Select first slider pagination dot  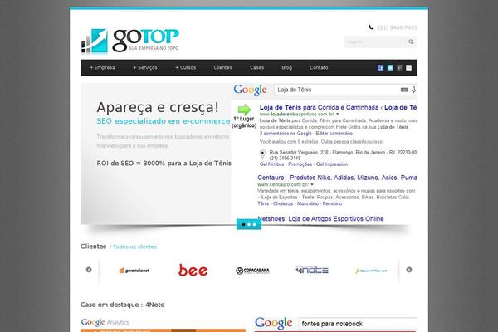click(243, 224)
